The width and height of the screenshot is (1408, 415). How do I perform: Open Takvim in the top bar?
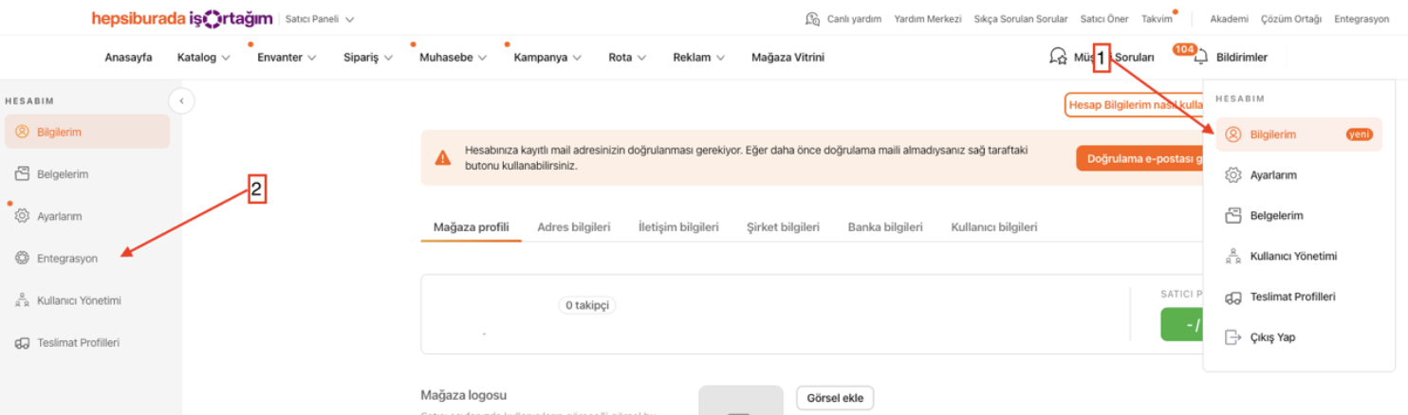(1157, 19)
